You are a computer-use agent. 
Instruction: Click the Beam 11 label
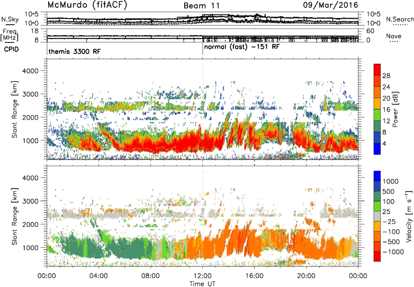click(x=201, y=6)
